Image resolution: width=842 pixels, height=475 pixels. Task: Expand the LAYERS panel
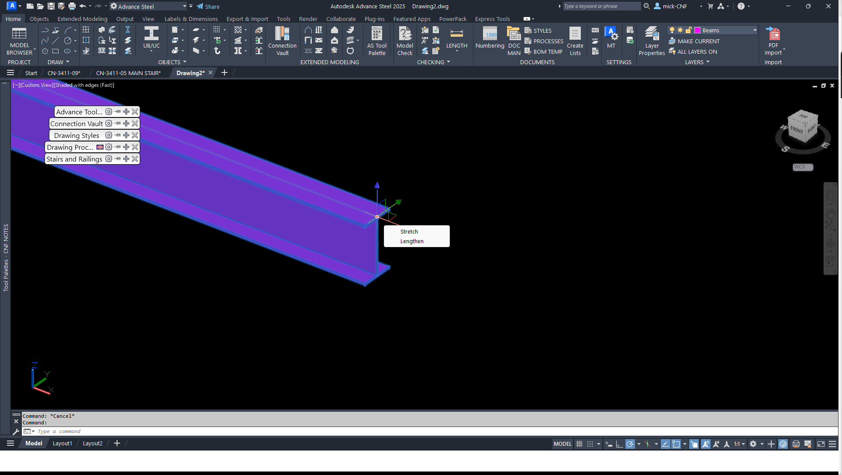coord(697,62)
